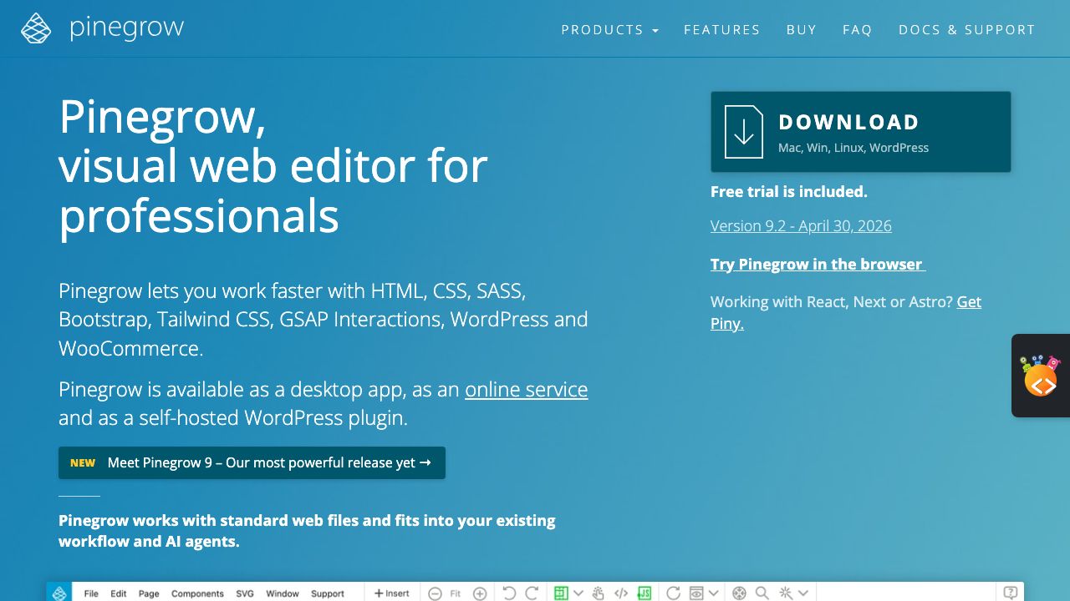Image resolution: width=1070 pixels, height=601 pixels.
Task: Click the green JS icon
Action: [x=645, y=593]
